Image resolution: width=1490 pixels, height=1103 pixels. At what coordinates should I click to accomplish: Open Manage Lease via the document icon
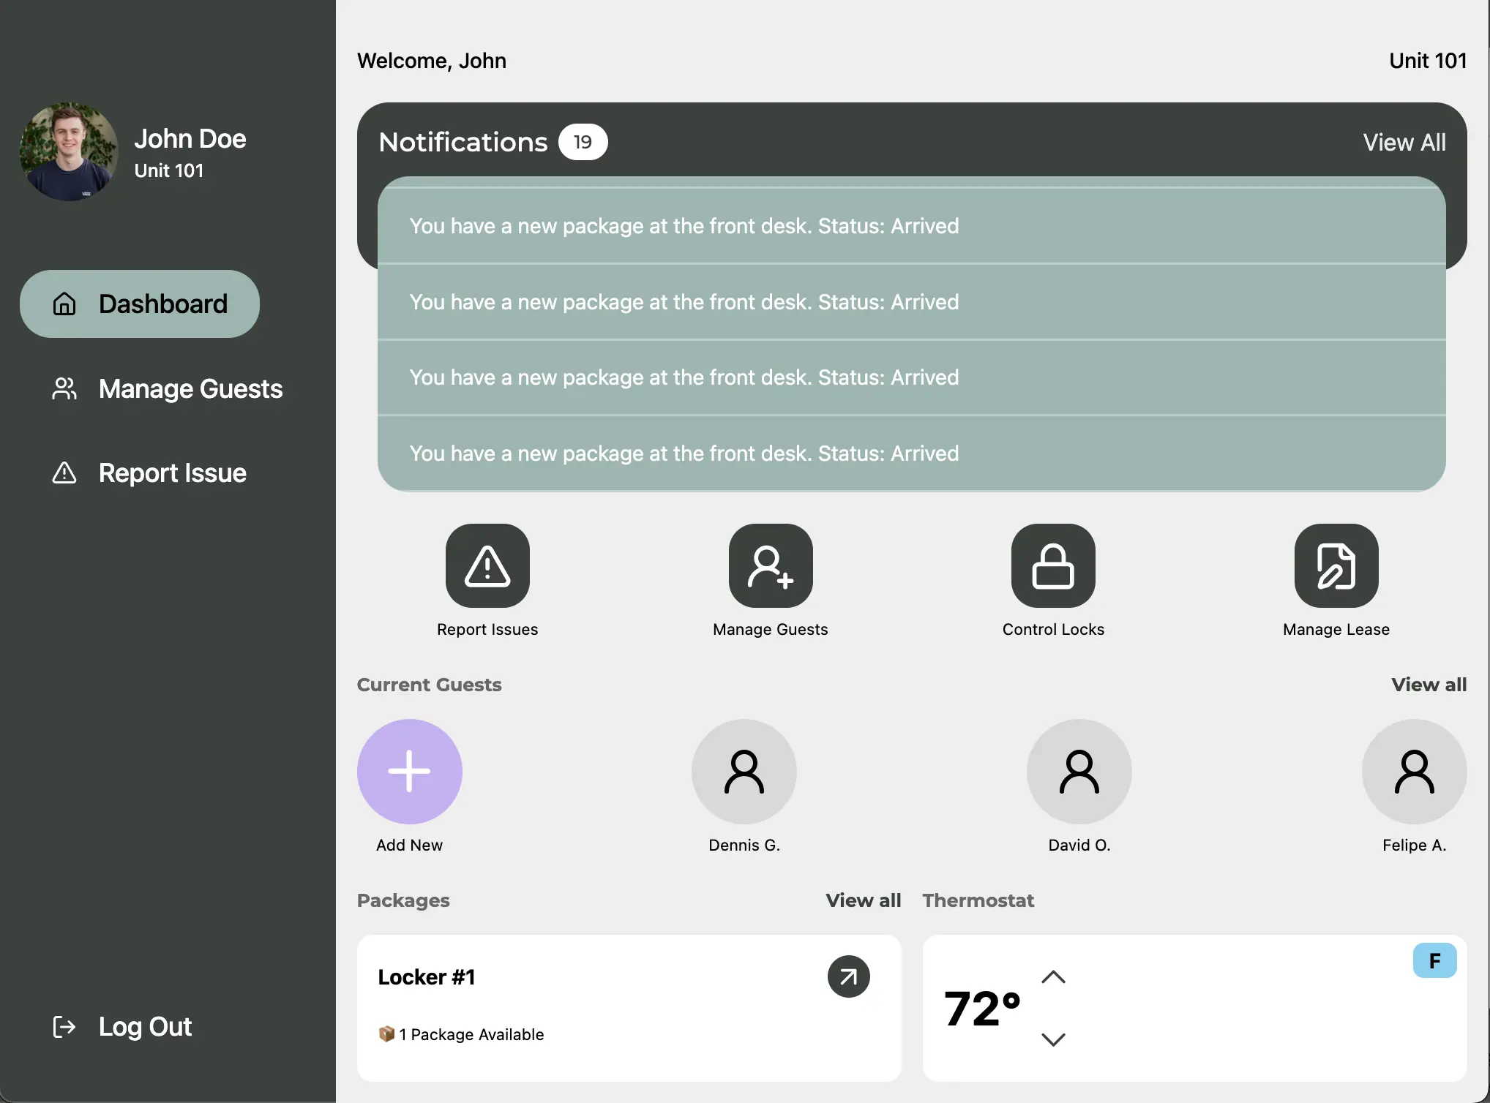(x=1335, y=565)
